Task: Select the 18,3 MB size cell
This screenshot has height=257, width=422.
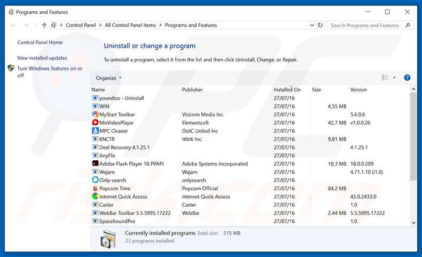Action: 337,163
